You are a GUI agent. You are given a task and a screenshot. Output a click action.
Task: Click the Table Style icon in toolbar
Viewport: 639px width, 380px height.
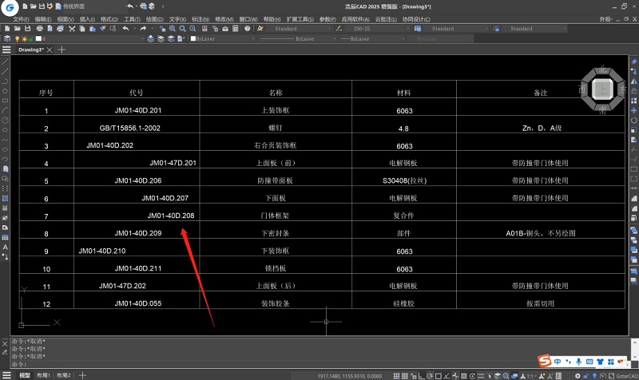[x=418, y=29]
